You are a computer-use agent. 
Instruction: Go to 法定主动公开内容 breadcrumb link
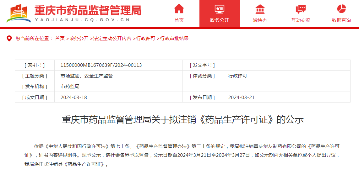pos(112,39)
